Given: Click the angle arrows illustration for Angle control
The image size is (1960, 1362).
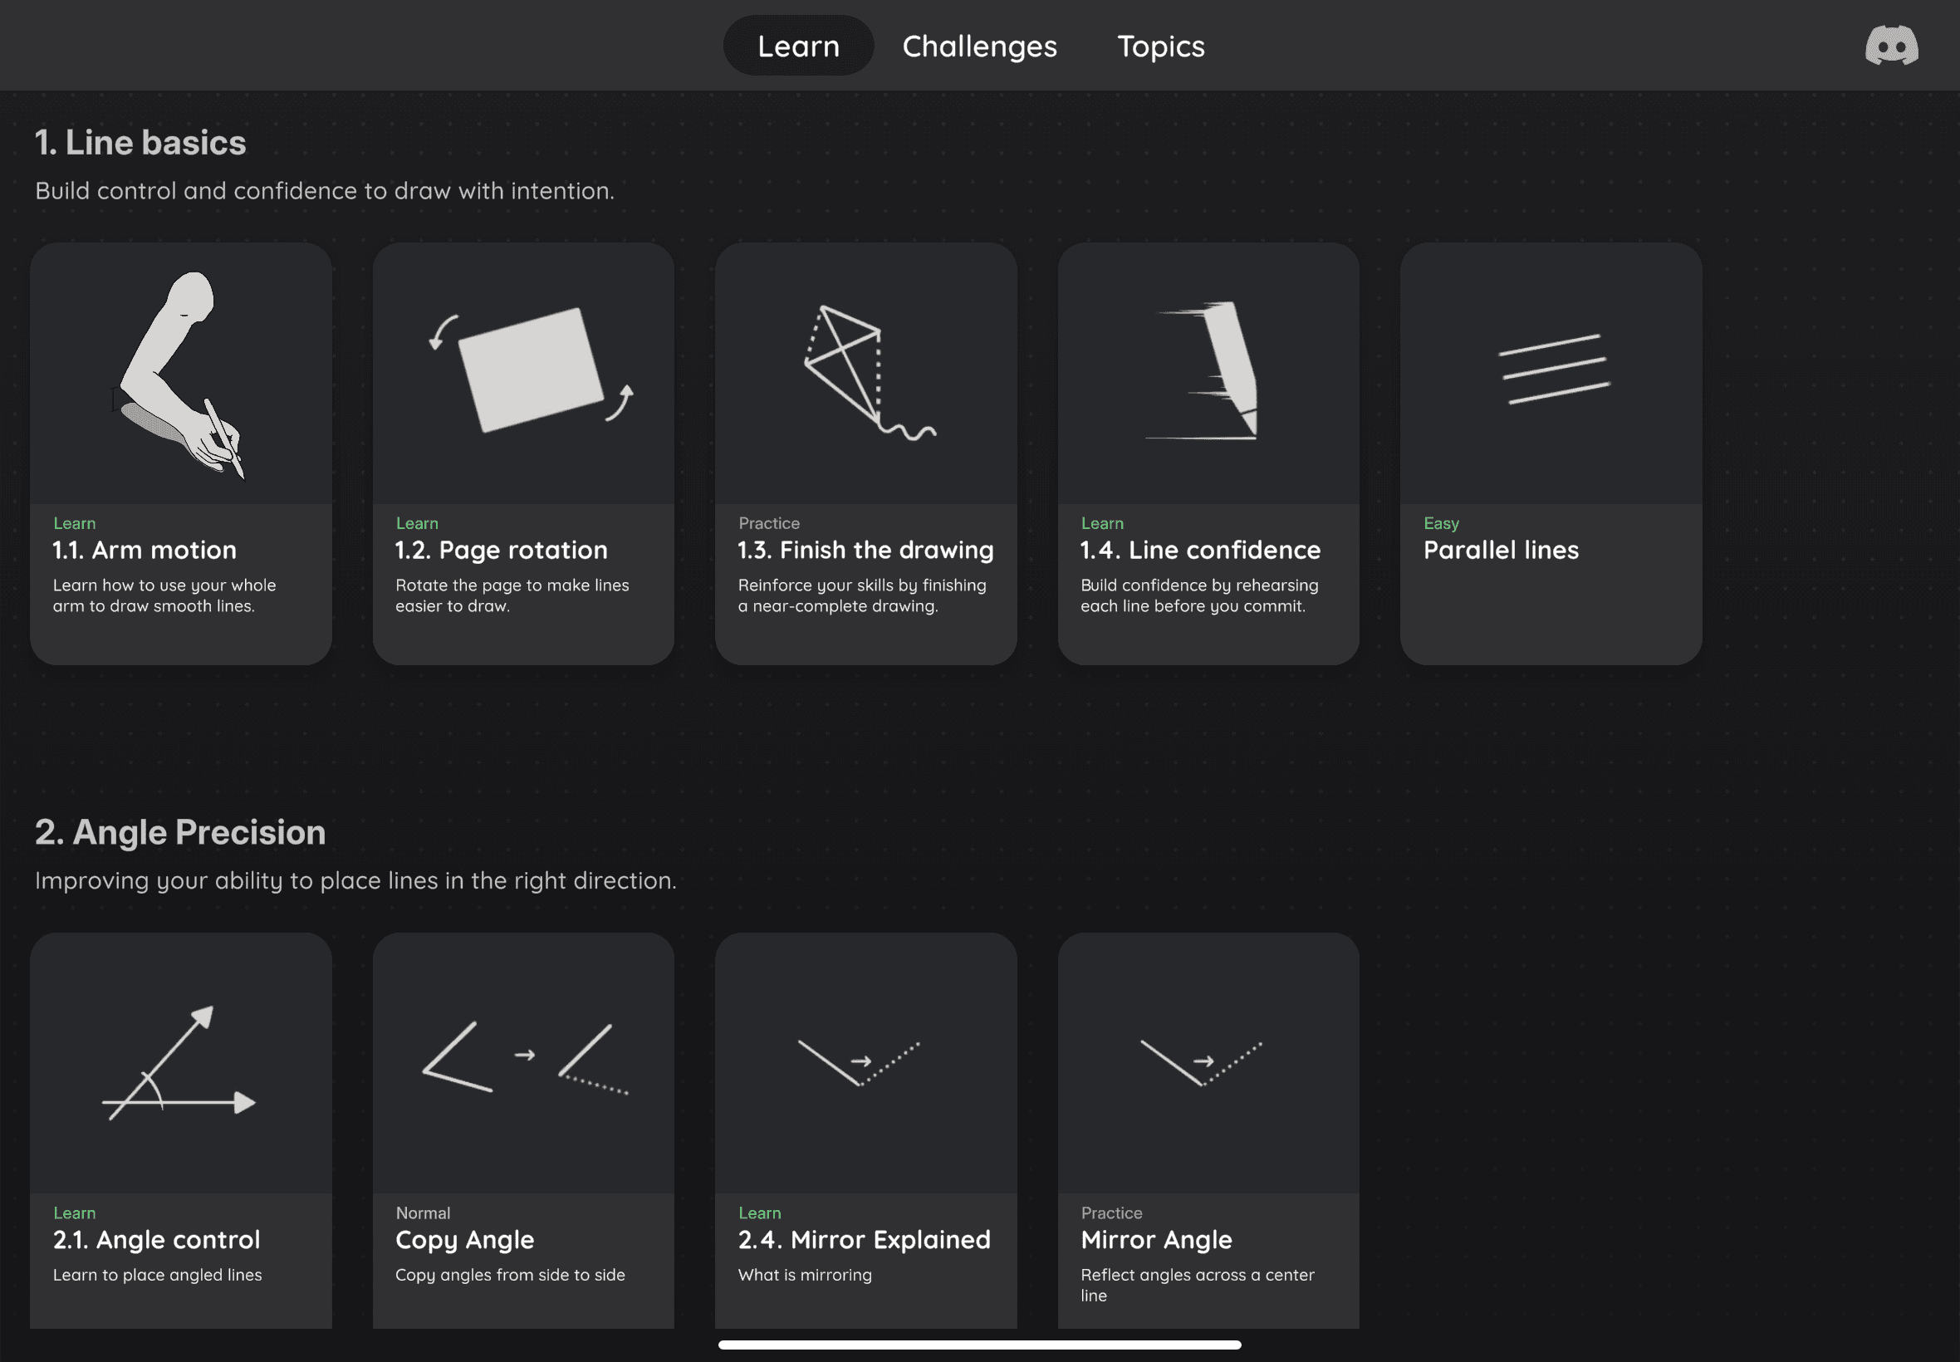Looking at the screenshot, I should [179, 1062].
